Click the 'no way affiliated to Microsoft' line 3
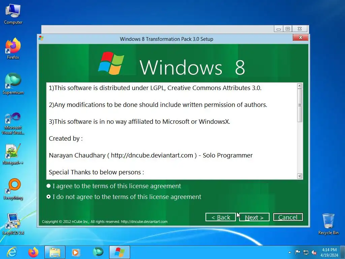This screenshot has height=259, width=345. [139, 121]
